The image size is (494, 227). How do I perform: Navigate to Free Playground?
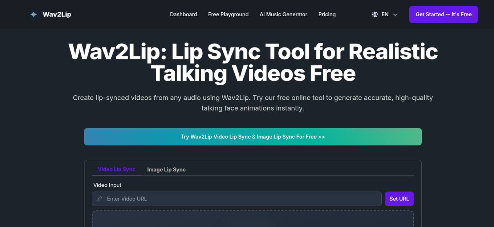tap(228, 15)
